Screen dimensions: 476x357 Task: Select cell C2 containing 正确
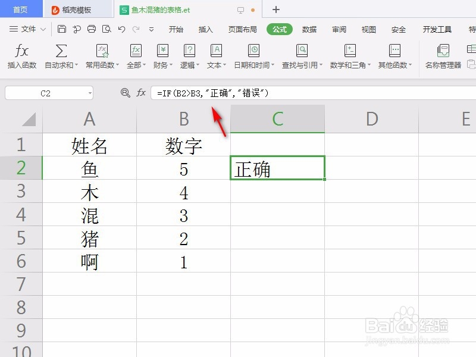click(277, 168)
